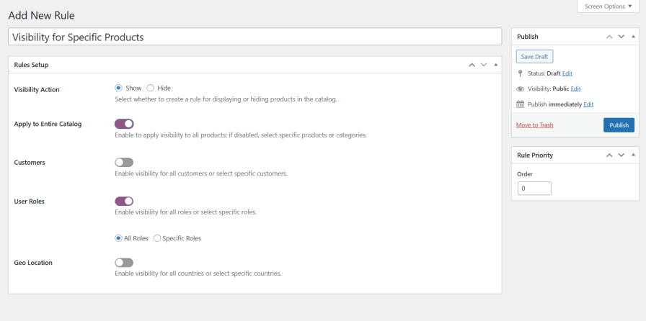646x321 pixels.
Task: Click the Save Draft button
Action: 534,56
